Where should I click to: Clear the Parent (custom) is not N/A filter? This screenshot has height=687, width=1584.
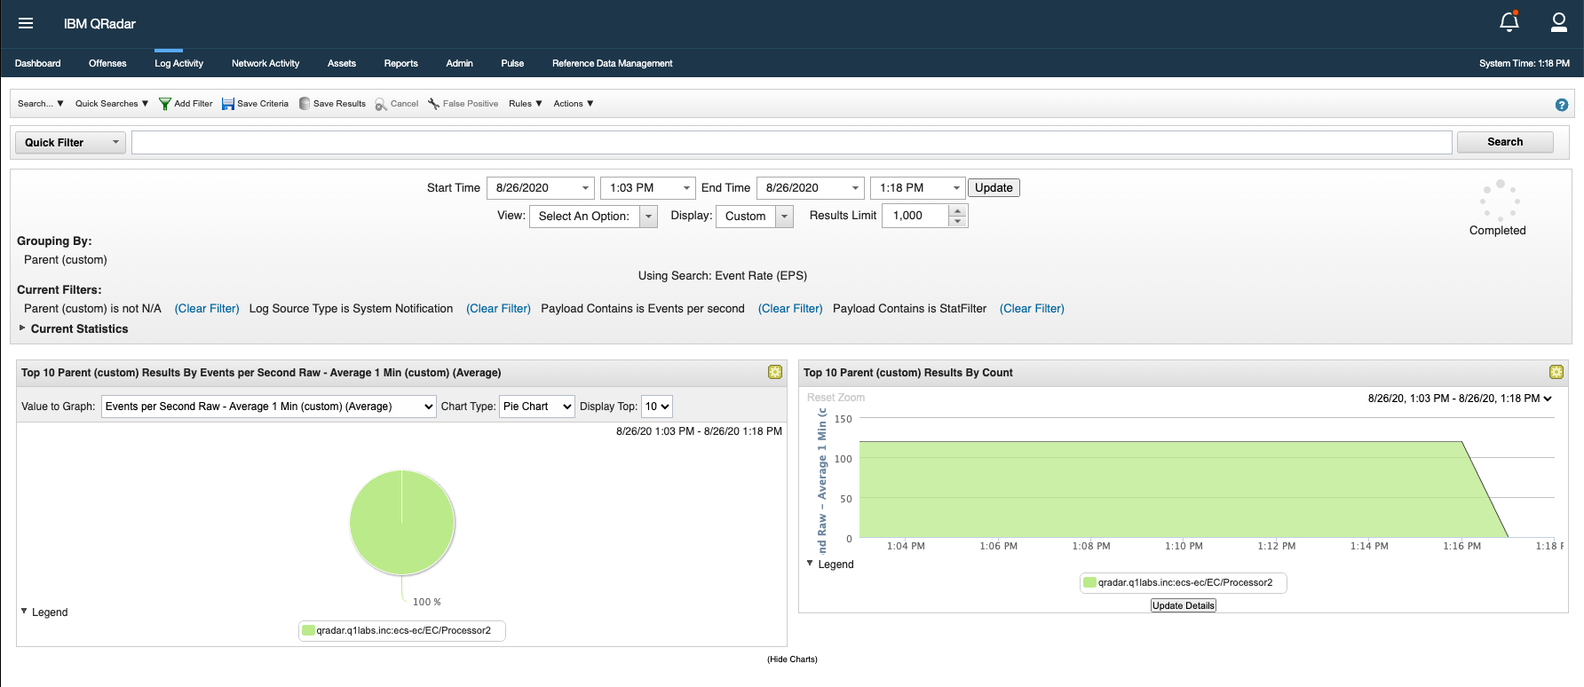[207, 309]
